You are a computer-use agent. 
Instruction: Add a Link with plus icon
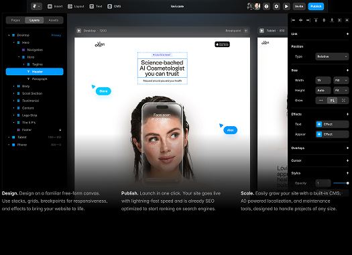[347, 34]
